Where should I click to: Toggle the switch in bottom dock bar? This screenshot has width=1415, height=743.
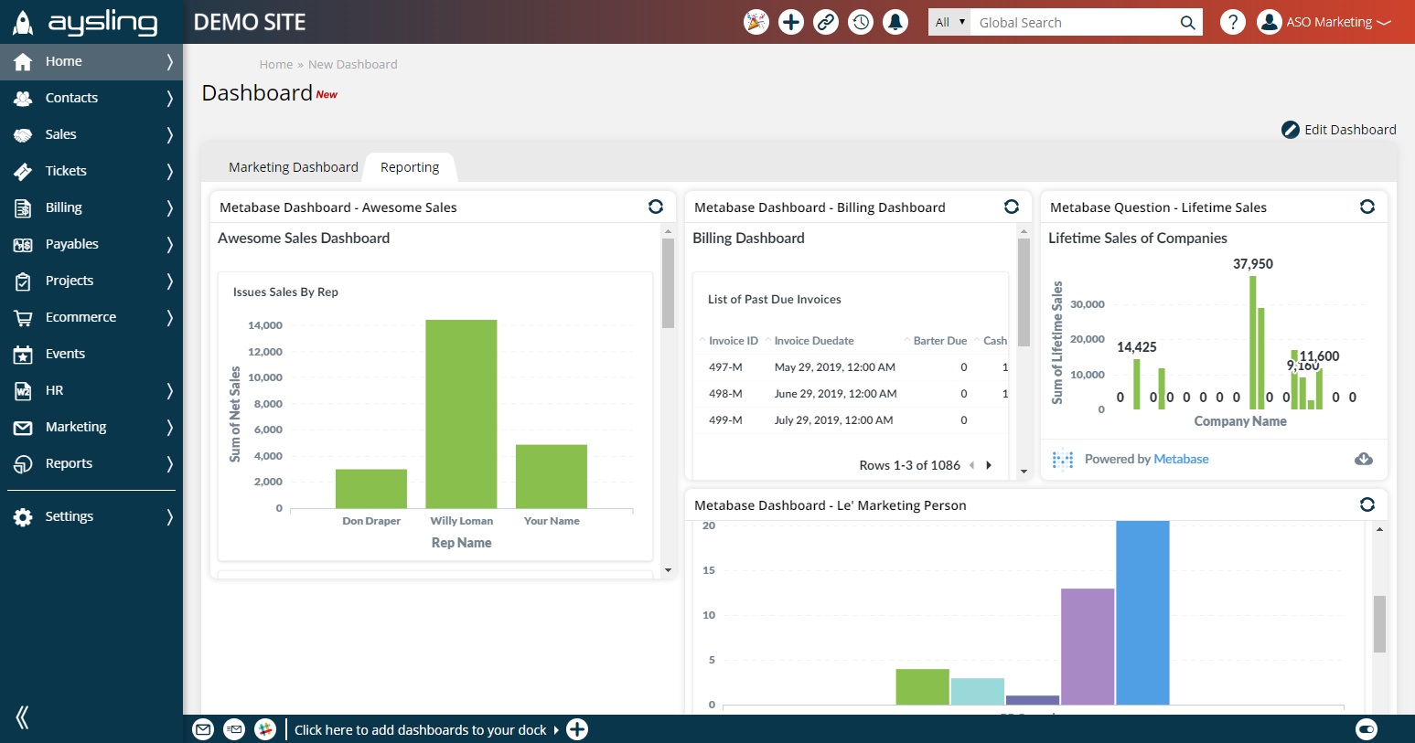1367,729
